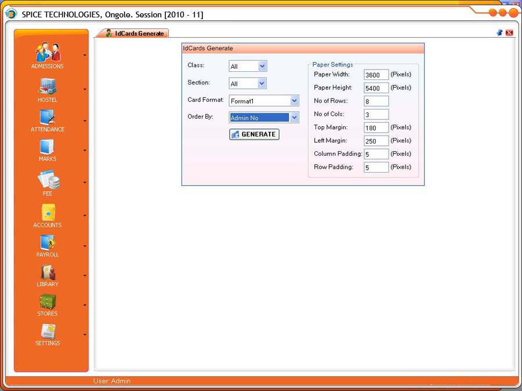Open the Marks module icon
Image resolution: width=522 pixels, height=391 pixels.
point(48,147)
